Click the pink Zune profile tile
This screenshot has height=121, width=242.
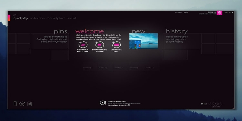tap(220, 13)
